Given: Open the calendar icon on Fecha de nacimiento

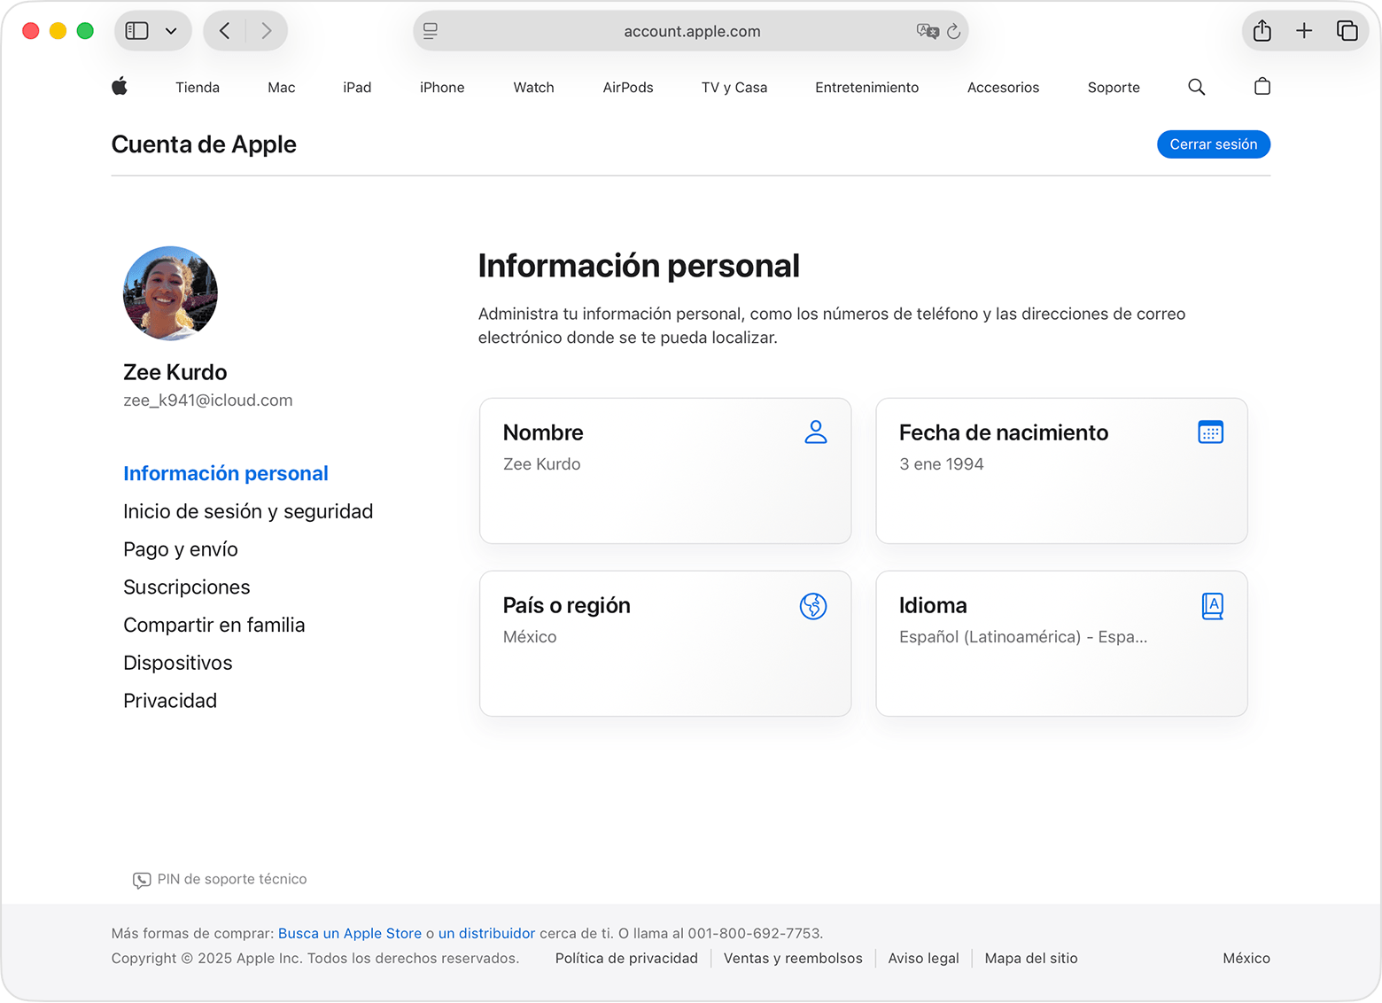Looking at the screenshot, I should click(x=1211, y=432).
